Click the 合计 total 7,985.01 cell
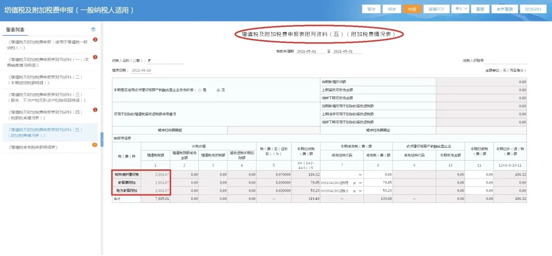The height and width of the screenshot is (256, 552). 155,199
